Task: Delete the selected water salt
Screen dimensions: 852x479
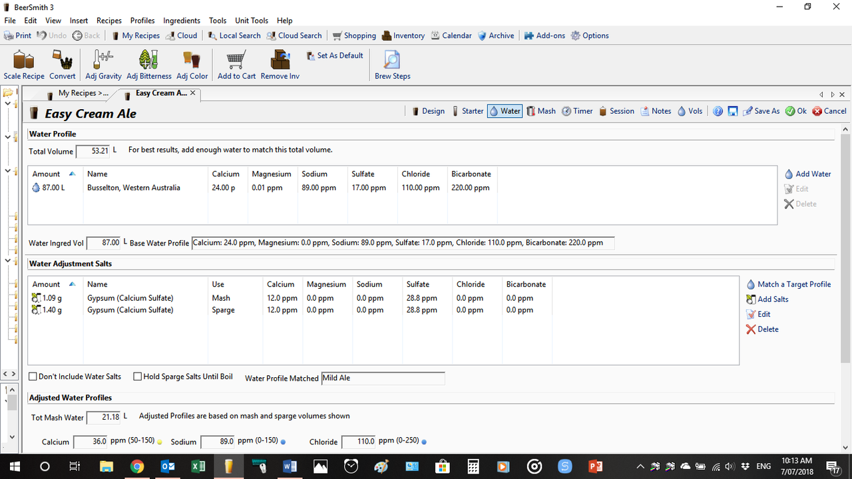Action: 762,329
